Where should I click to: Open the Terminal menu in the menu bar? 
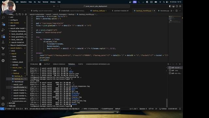(x=45, y=2)
